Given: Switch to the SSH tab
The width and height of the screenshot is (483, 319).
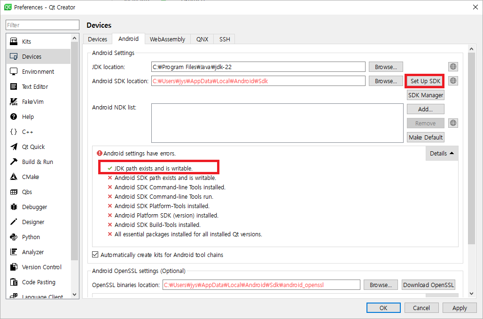Looking at the screenshot, I should (x=225, y=39).
